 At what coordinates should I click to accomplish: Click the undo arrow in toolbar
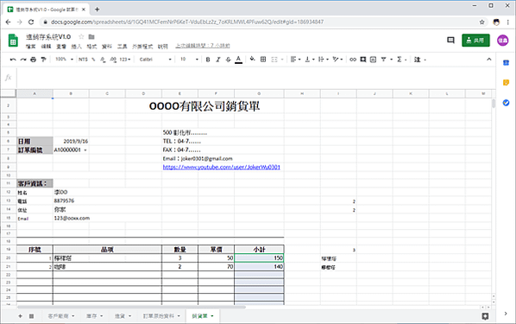13,60
